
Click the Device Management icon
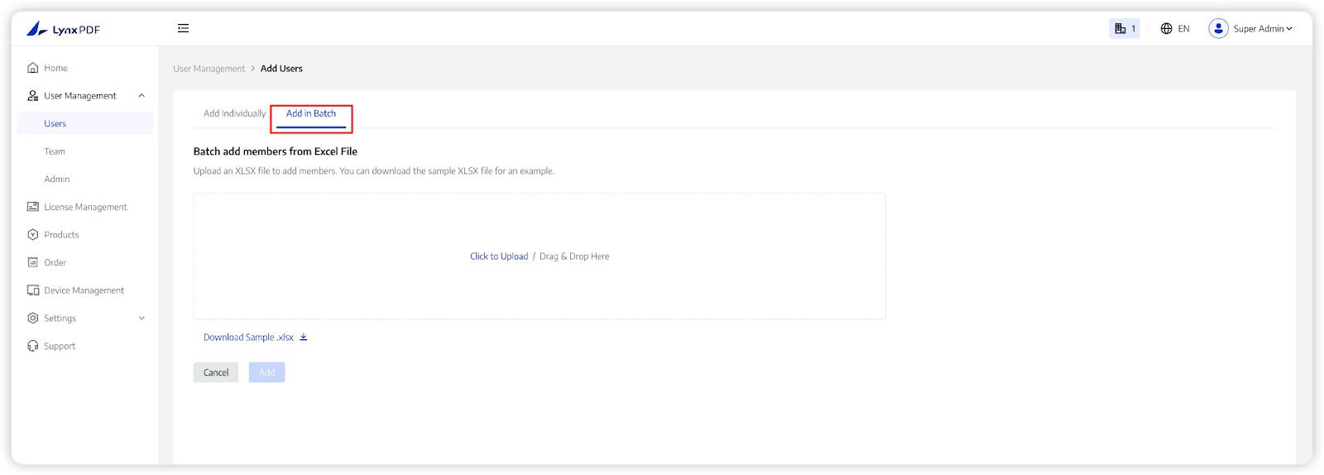pos(33,290)
